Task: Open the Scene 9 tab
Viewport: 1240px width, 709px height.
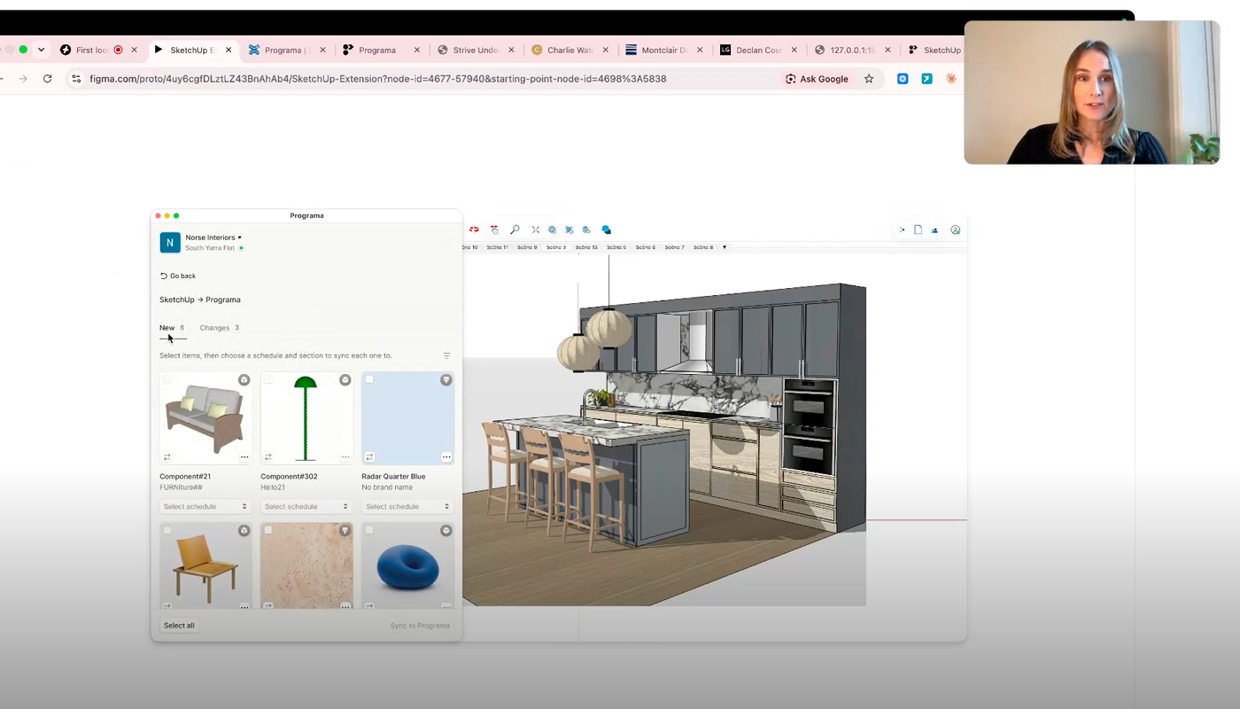Action: tap(527, 247)
